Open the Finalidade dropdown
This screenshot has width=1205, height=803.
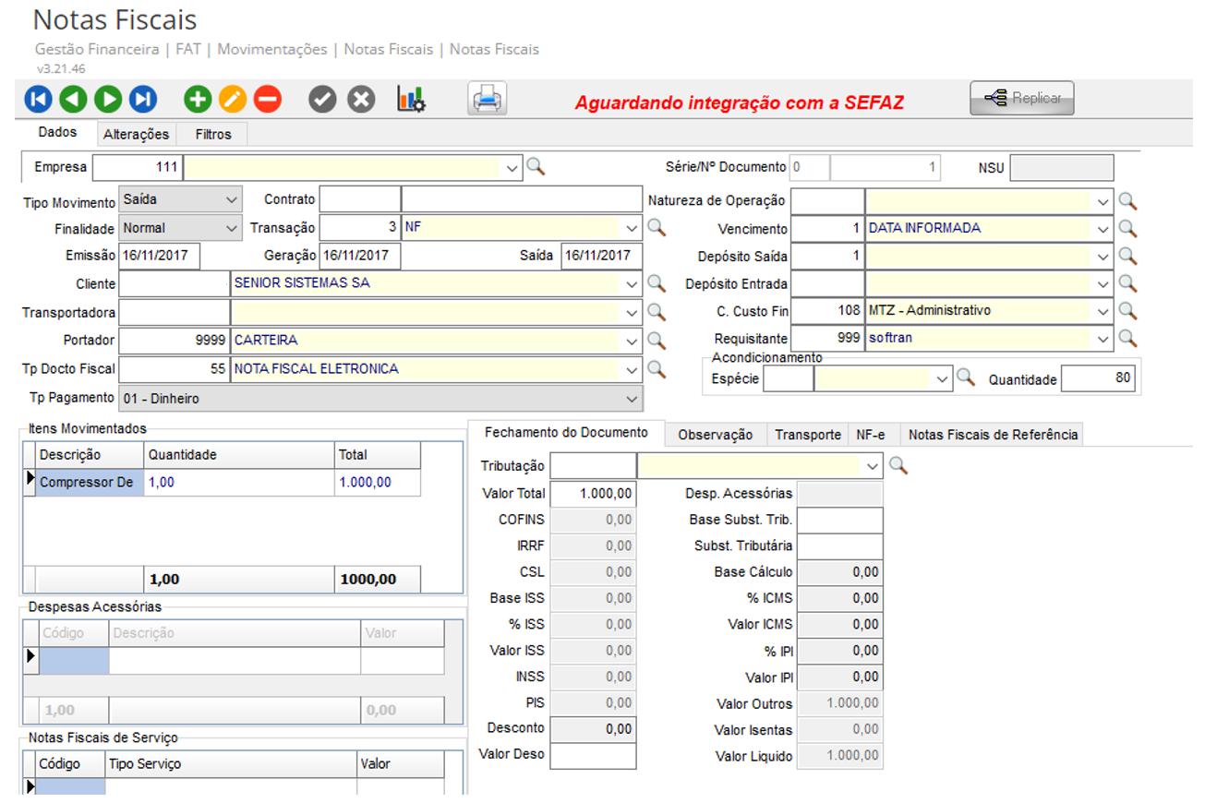coord(231,227)
